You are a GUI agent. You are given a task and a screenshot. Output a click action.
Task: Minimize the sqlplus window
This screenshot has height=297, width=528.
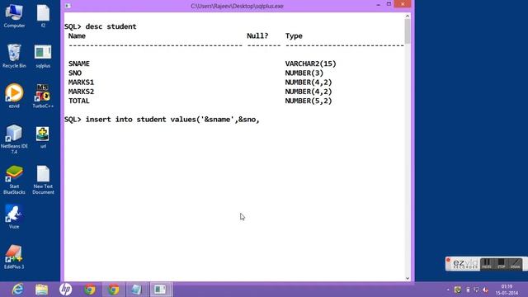378,4
